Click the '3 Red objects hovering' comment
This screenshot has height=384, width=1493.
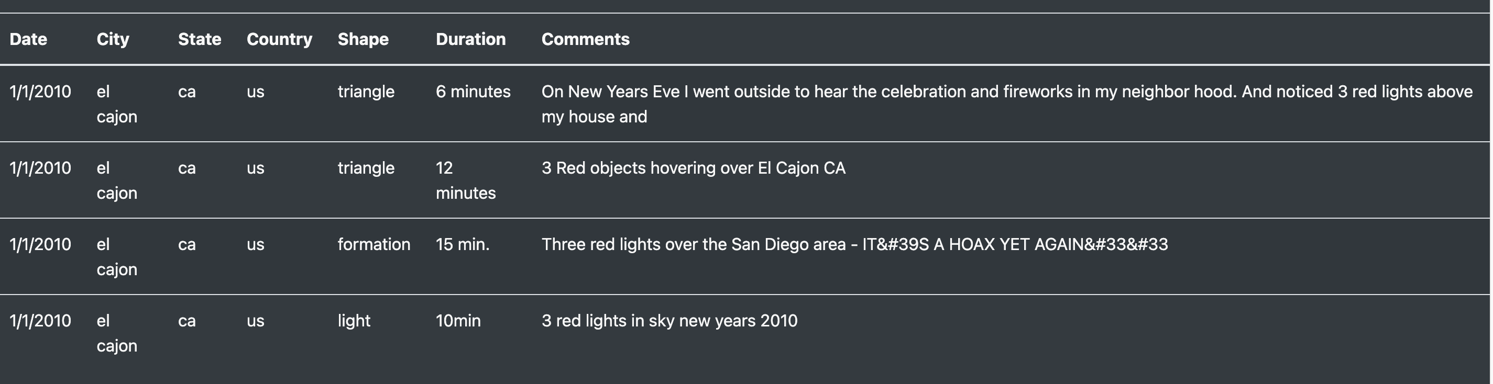(x=693, y=168)
